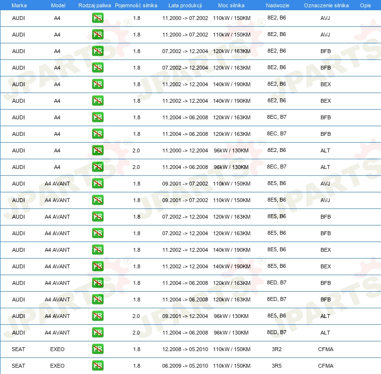
Task: Click the Lata produkcji column header
Action: pos(185,5)
